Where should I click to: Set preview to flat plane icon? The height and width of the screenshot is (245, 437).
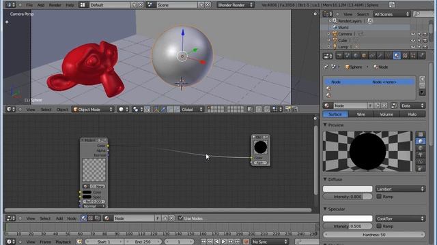[421, 135]
